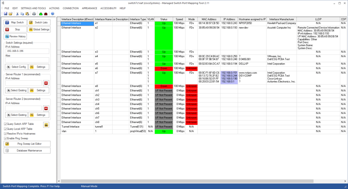Select the hostname cell new-dev
The image size is (348, 189).
pos(252,38)
